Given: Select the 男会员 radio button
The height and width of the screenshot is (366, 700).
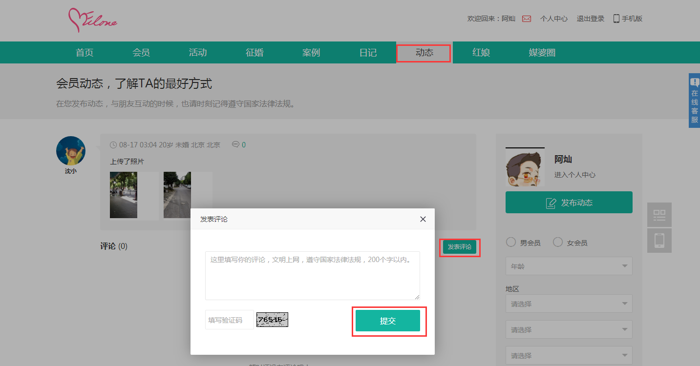Looking at the screenshot, I should click(511, 243).
